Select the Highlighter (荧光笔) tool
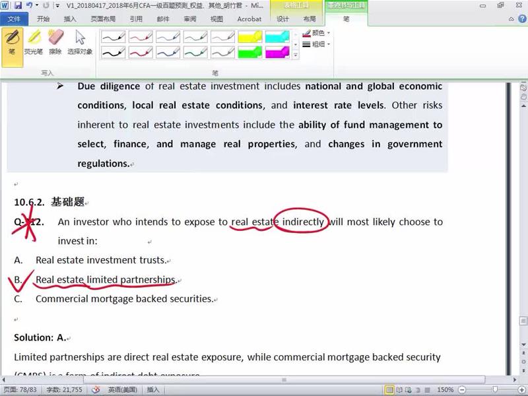 (x=34, y=42)
